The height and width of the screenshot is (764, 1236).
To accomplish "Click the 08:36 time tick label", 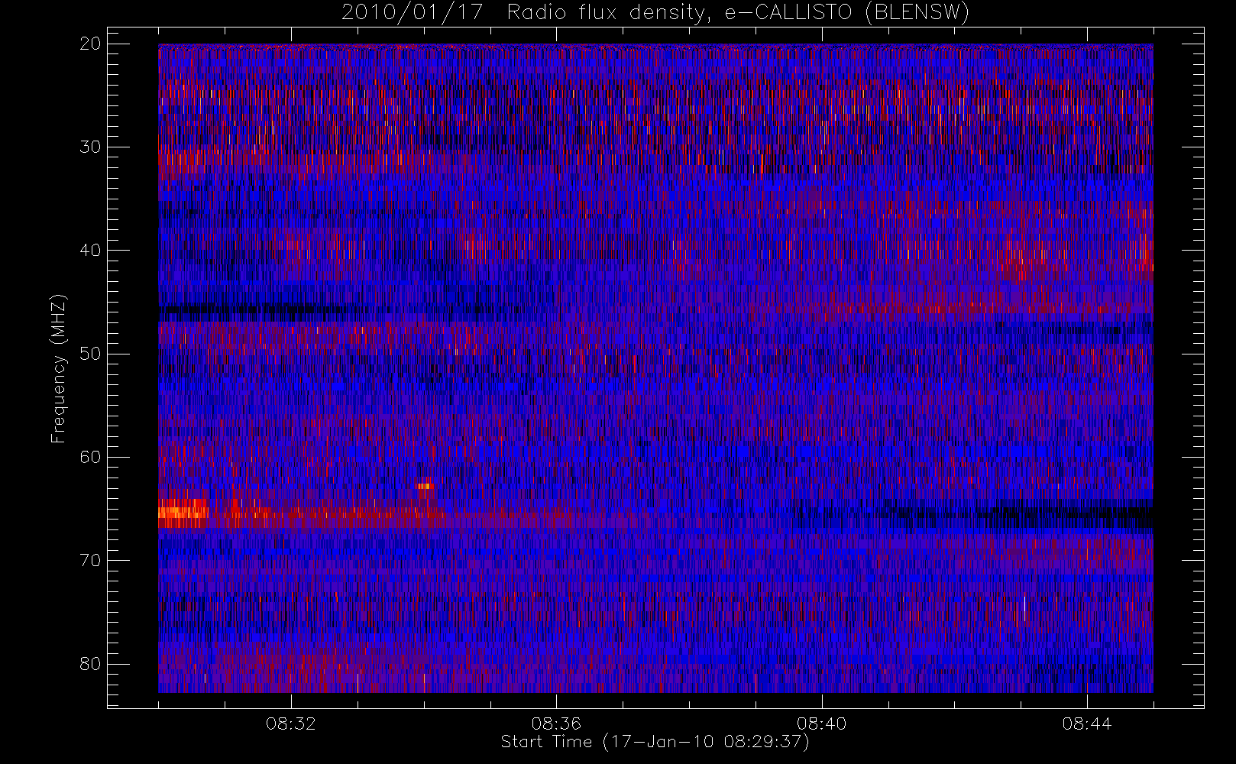I will [556, 724].
